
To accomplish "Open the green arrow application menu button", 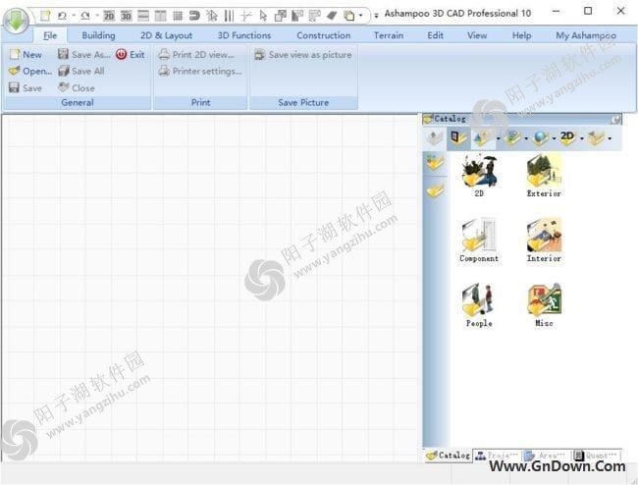I will [x=16, y=20].
